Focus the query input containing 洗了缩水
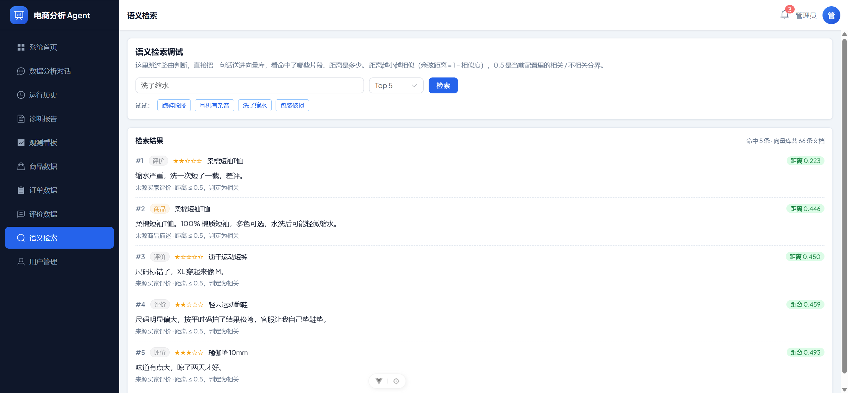Viewport: 848px width, 393px height. [250, 85]
